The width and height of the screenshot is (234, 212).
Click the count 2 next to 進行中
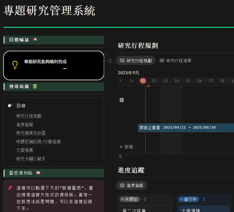[204, 199]
